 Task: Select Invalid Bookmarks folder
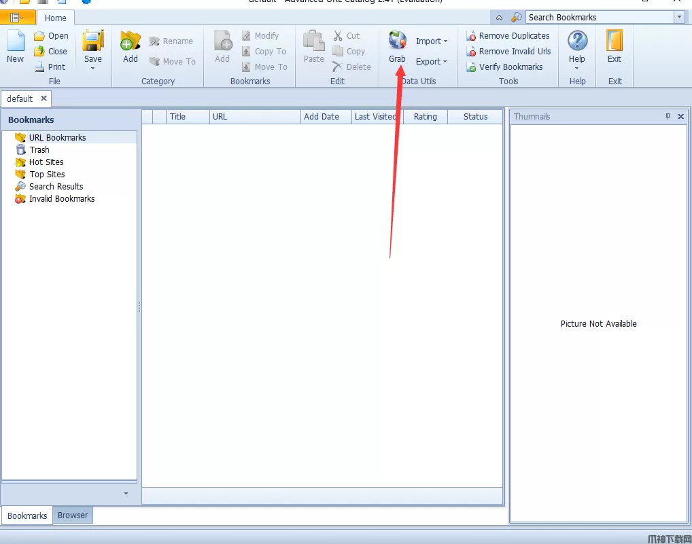click(x=62, y=199)
